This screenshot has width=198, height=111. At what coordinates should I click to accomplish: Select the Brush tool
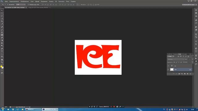(2, 30)
